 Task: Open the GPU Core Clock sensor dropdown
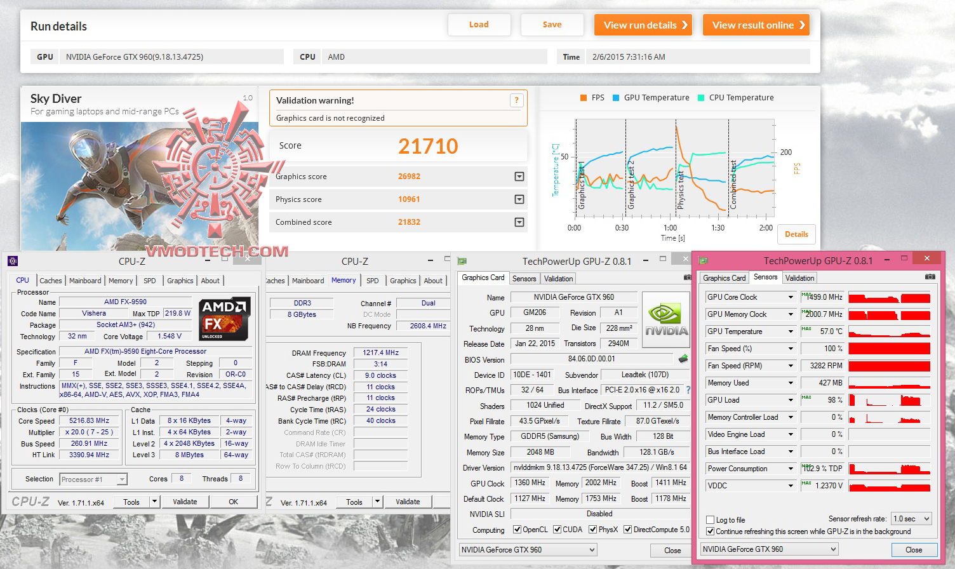tap(791, 297)
